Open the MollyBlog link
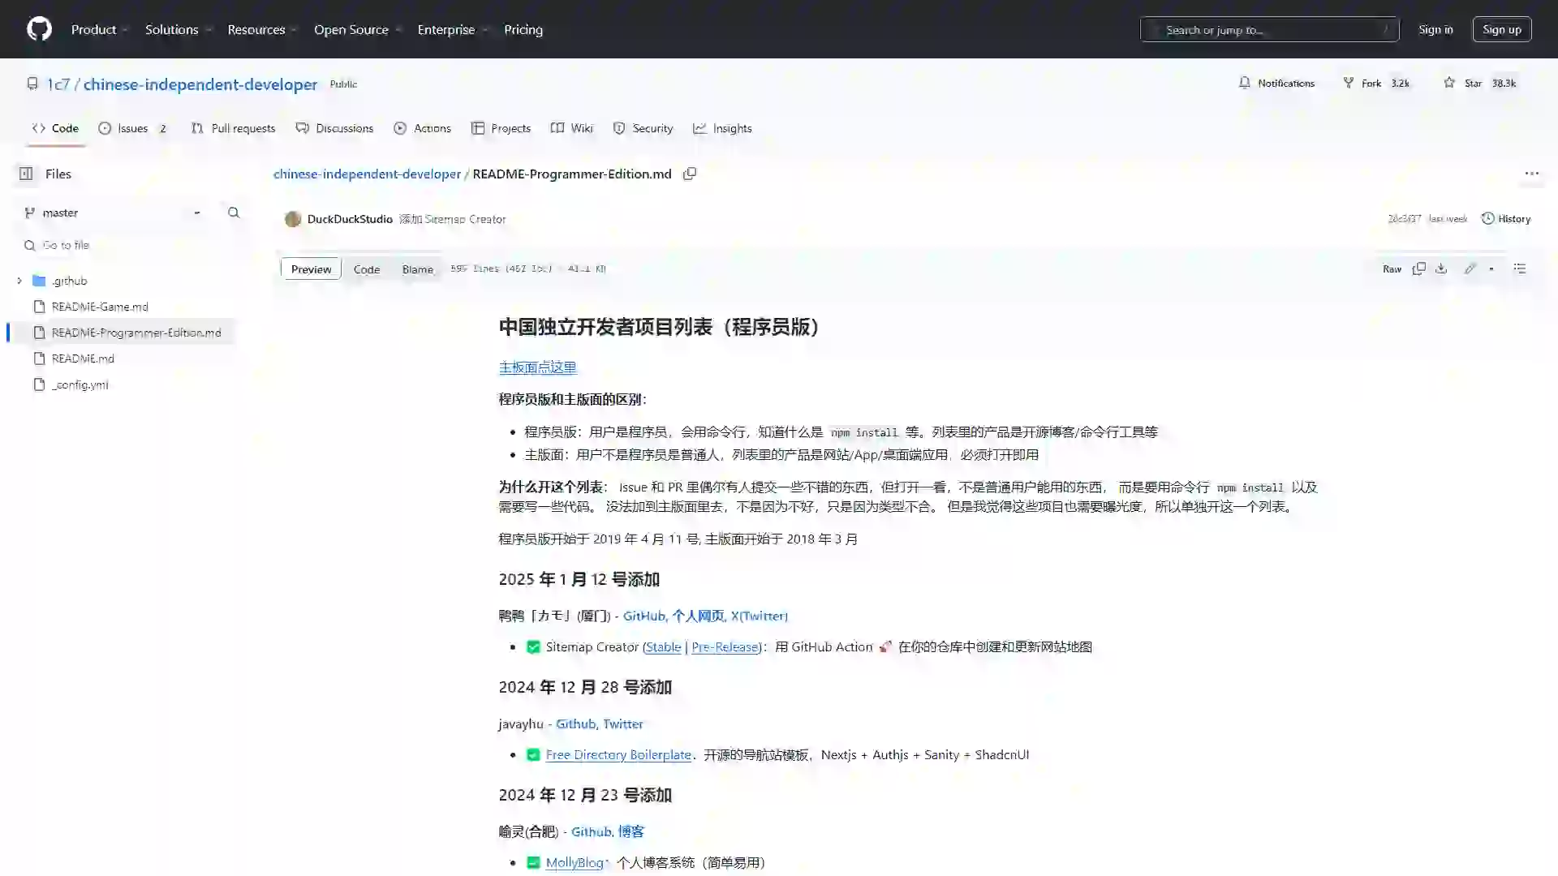1558x876 pixels. [x=575, y=862]
